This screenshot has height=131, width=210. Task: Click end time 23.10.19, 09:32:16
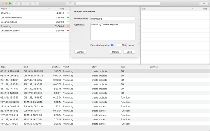point(33,106)
